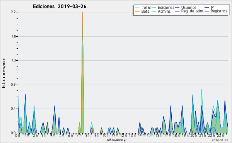232x143 pixels.
Task: Click the 1.8 y-axis value
Action: [x=14, y=36]
